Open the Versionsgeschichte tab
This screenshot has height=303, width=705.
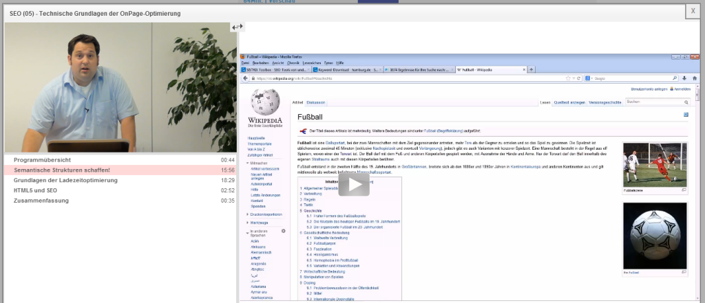pos(605,103)
